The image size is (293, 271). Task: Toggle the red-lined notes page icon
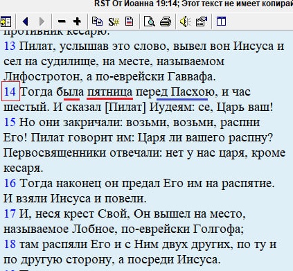[129, 21]
